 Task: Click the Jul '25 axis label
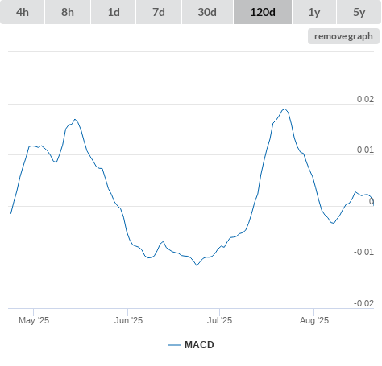click(x=219, y=320)
